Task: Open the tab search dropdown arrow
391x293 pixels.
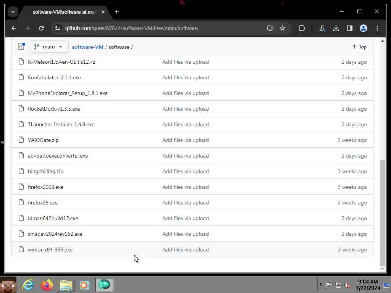Action: (x=13, y=12)
